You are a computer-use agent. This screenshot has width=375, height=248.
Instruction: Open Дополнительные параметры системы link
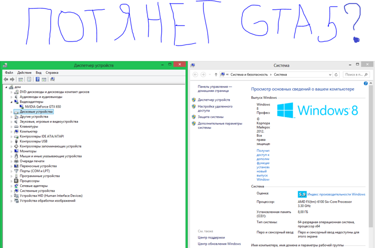coord(220,126)
